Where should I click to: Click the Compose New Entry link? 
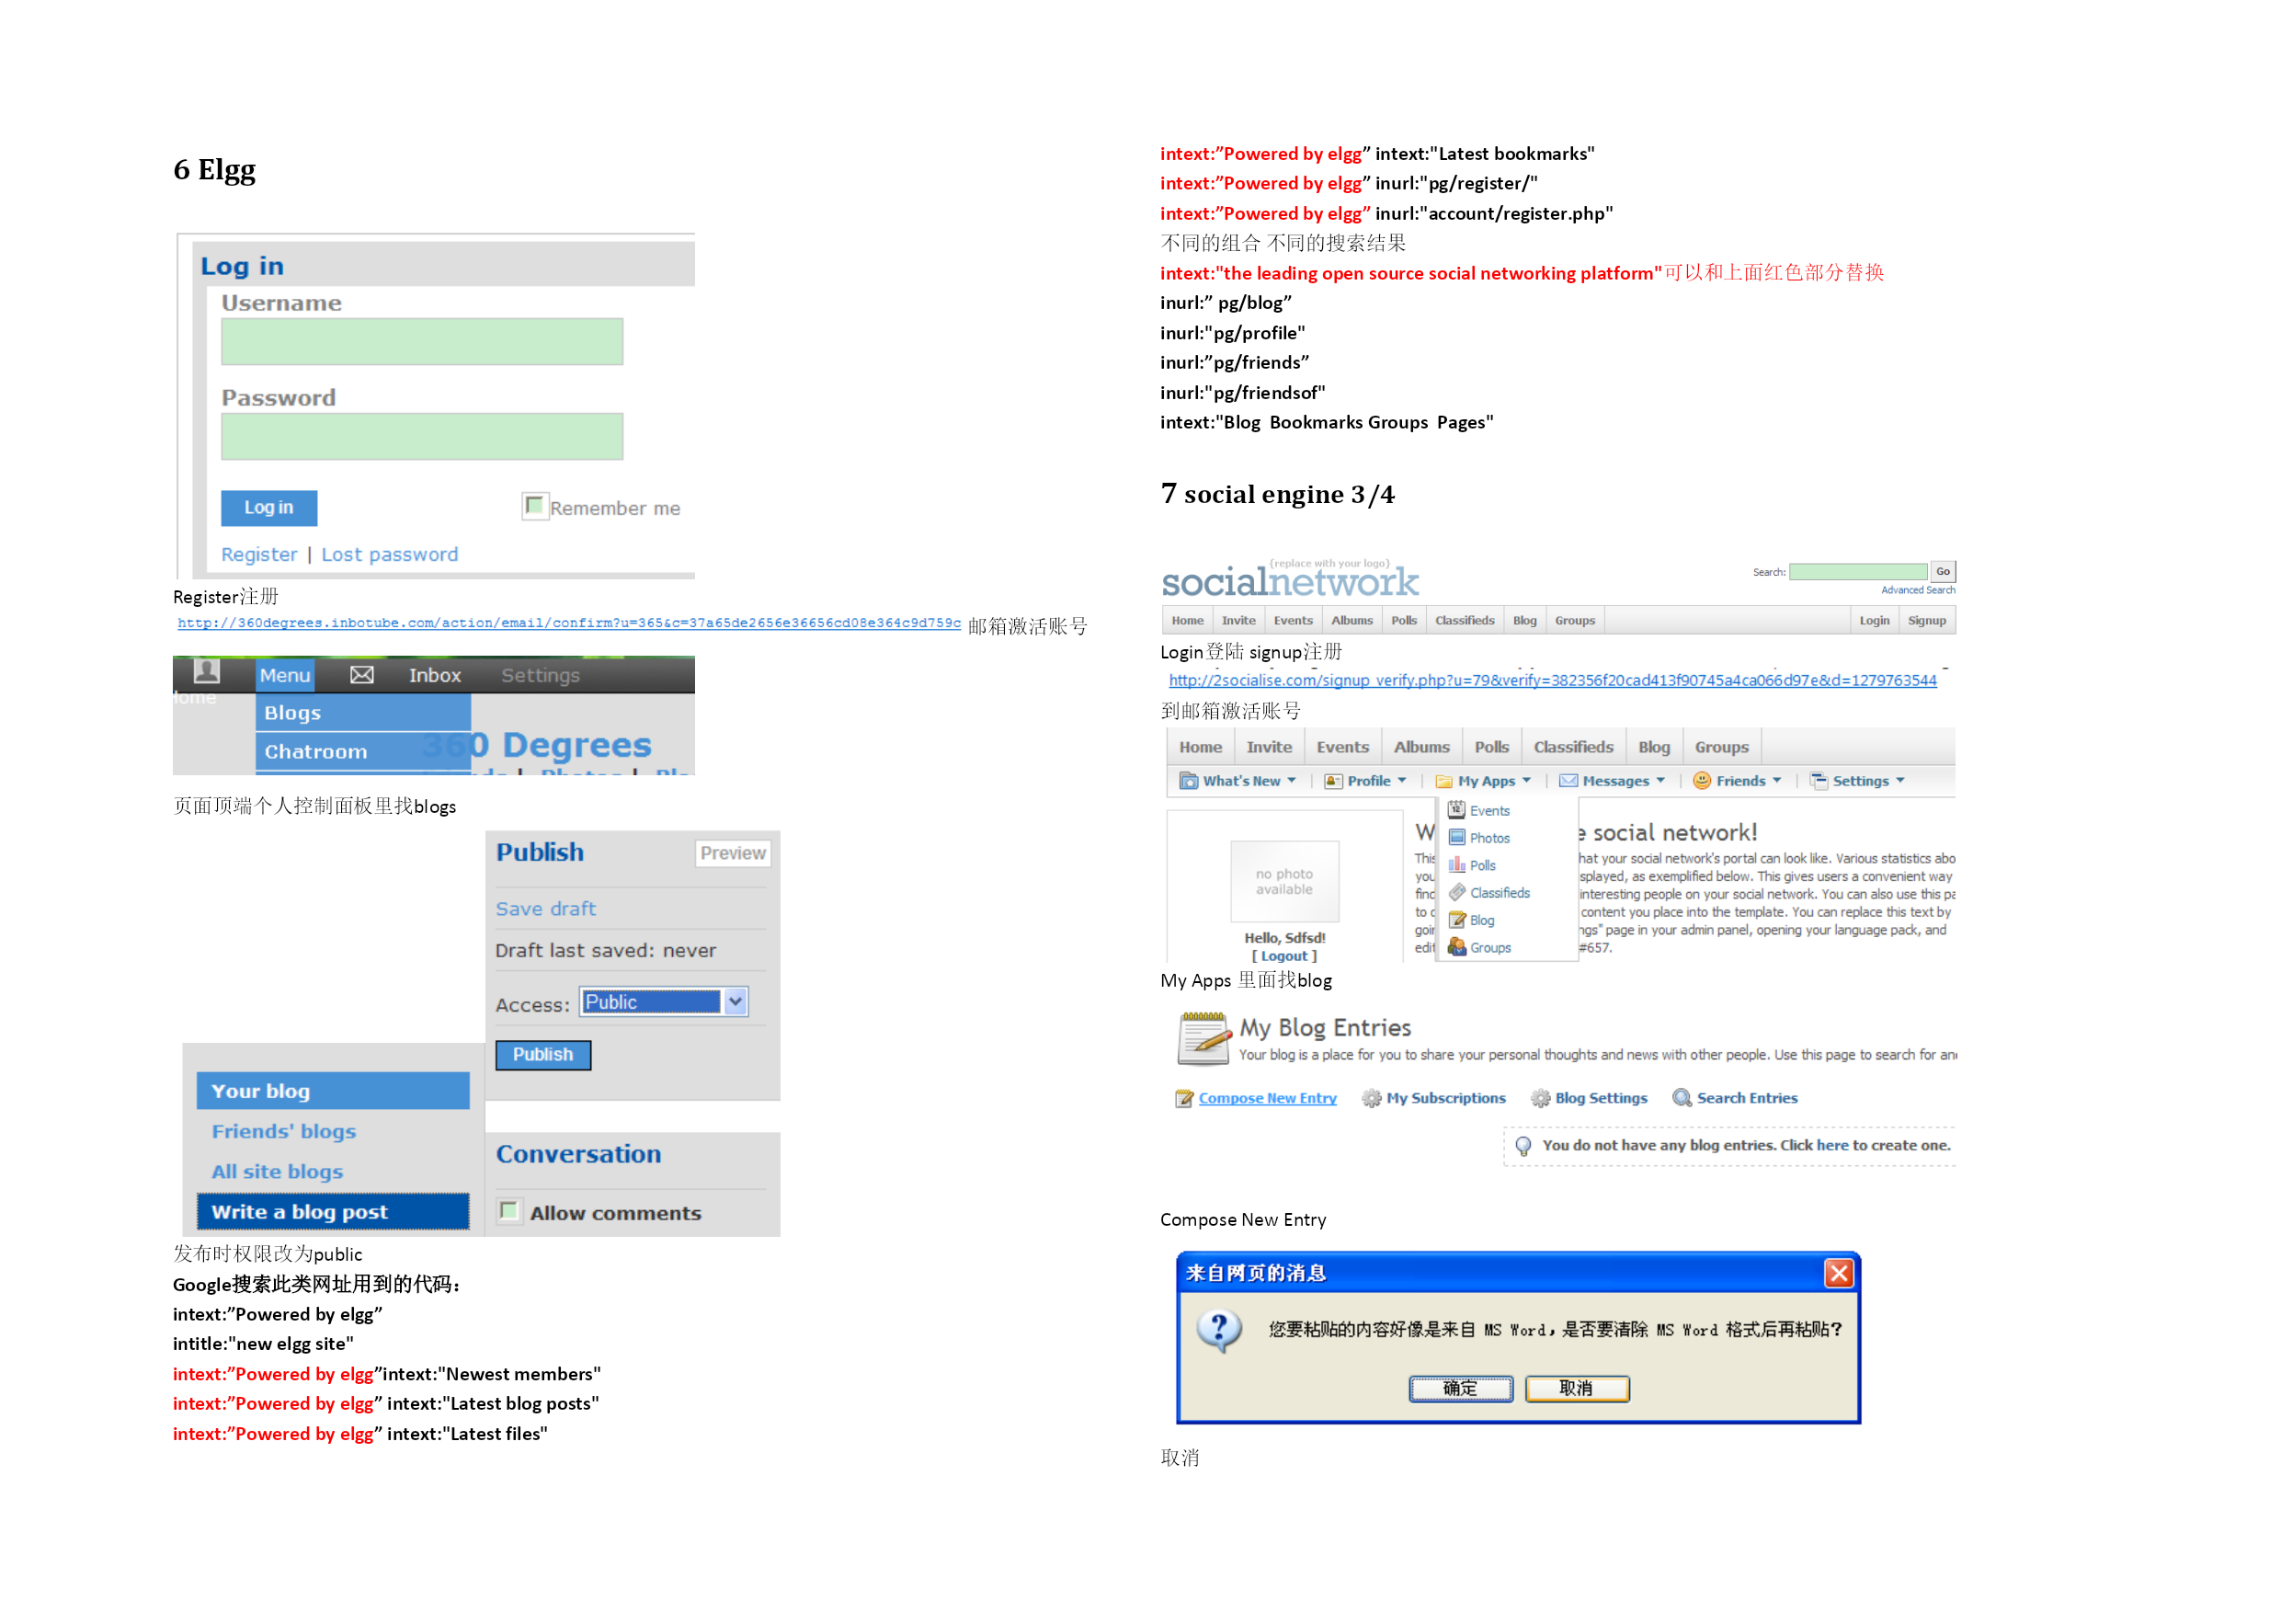(1268, 1098)
